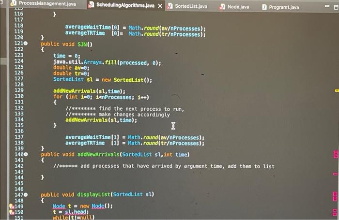Image resolution: width=339 pixels, height=220 pixels.
Task: Collapse the displayList method at line 147
Action: pyautogui.click(x=26, y=194)
